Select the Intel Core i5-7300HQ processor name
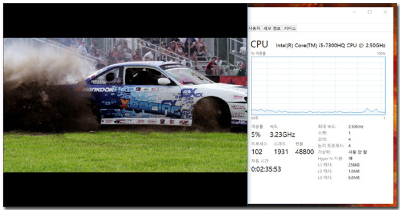 (x=330, y=45)
